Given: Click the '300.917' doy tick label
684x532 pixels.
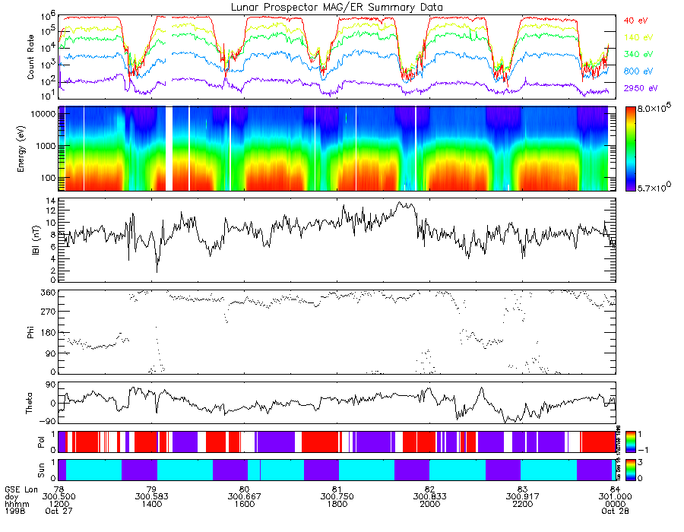Looking at the screenshot, I should click(x=522, y=497).
